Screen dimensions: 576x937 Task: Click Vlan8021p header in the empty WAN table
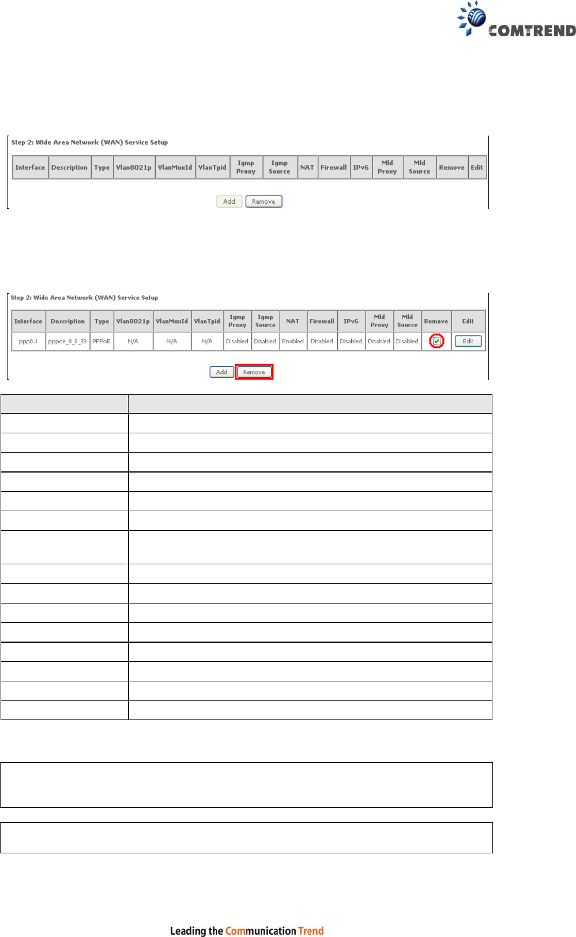[x=134, y=167]
